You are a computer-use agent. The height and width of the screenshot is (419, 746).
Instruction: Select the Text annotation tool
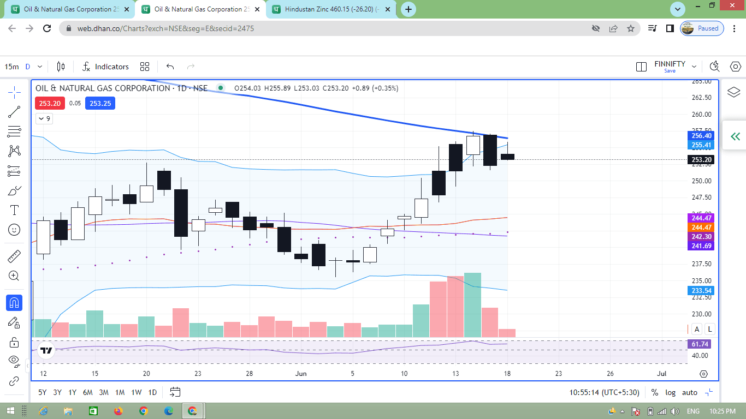(14, 211)
